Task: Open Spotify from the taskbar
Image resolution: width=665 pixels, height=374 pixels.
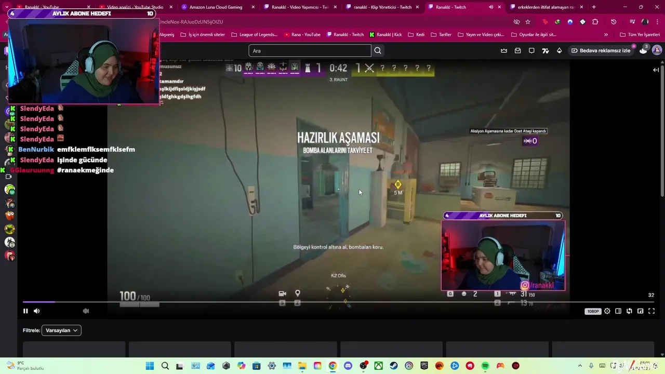Action: pos(485,366)
